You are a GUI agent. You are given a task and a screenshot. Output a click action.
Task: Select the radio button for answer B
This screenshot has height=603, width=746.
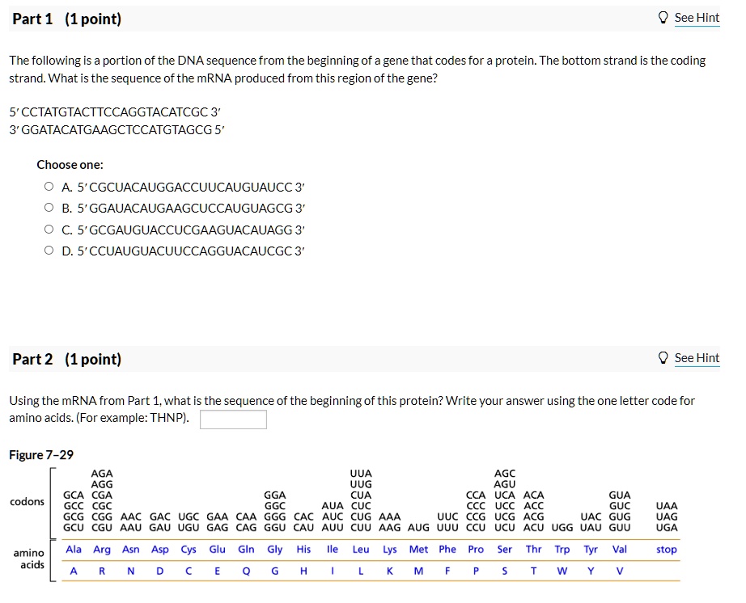coord(49,209)
